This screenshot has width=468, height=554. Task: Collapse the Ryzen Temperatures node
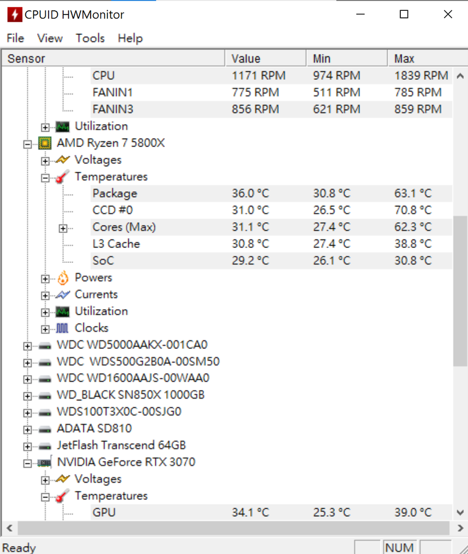pos(45,178)
